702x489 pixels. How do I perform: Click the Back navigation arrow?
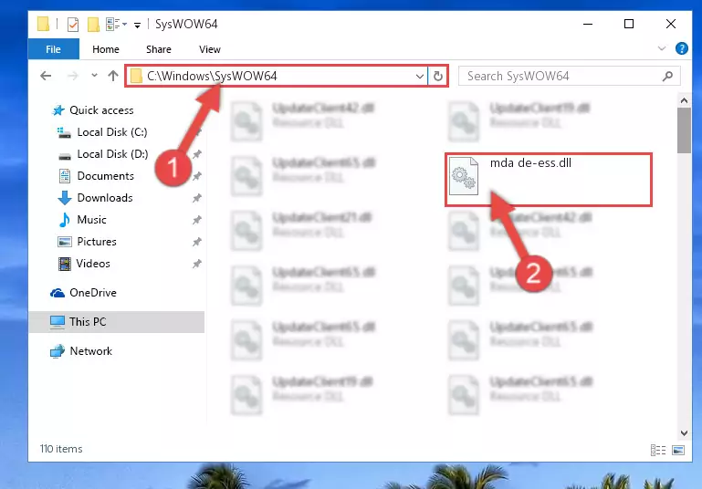tap(46, 76)
